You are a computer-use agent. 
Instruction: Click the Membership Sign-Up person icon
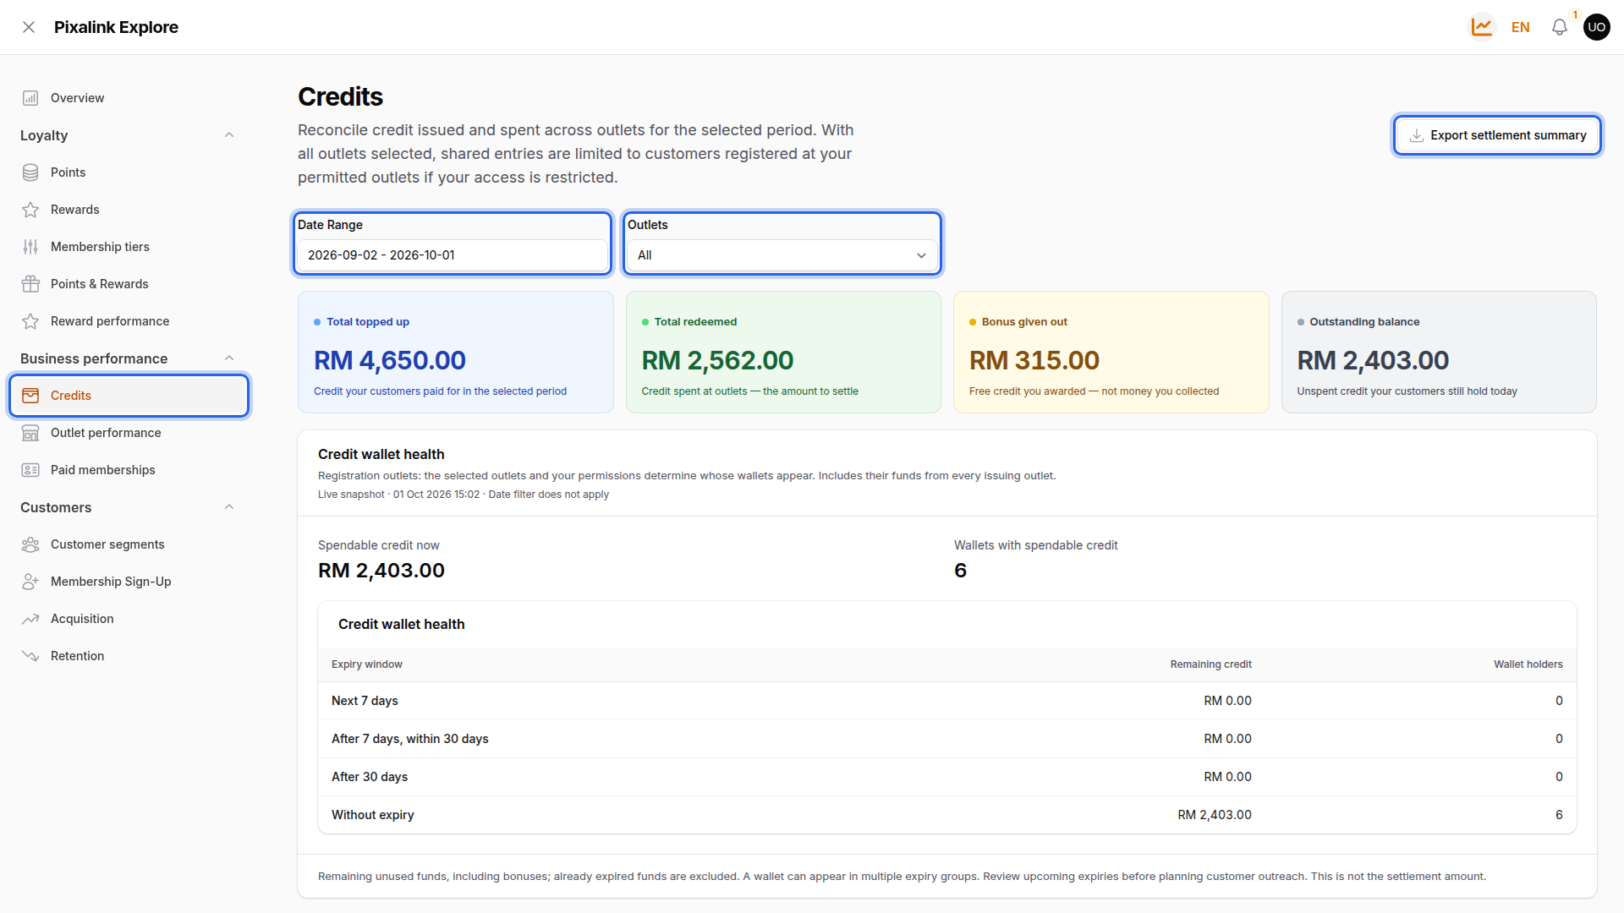(x=30, y=582)
